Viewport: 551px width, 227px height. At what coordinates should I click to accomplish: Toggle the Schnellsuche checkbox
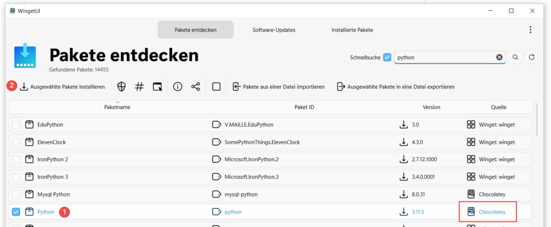pyautogui.click(x=387, y=57)
